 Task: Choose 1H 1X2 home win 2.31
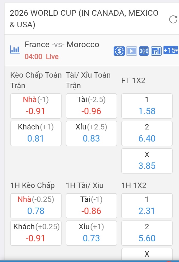point(147,206)
